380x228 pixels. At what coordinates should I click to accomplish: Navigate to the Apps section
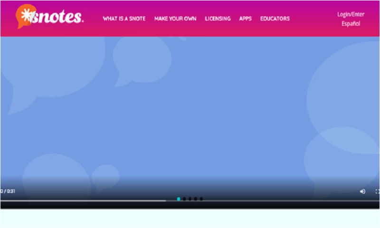coord(245,19)
